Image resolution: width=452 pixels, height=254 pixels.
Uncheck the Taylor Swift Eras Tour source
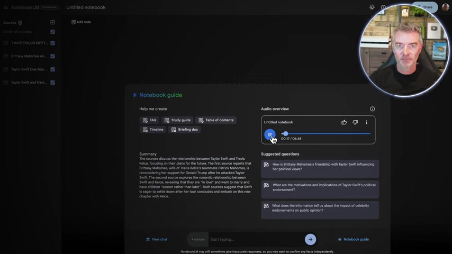[52, 69]
